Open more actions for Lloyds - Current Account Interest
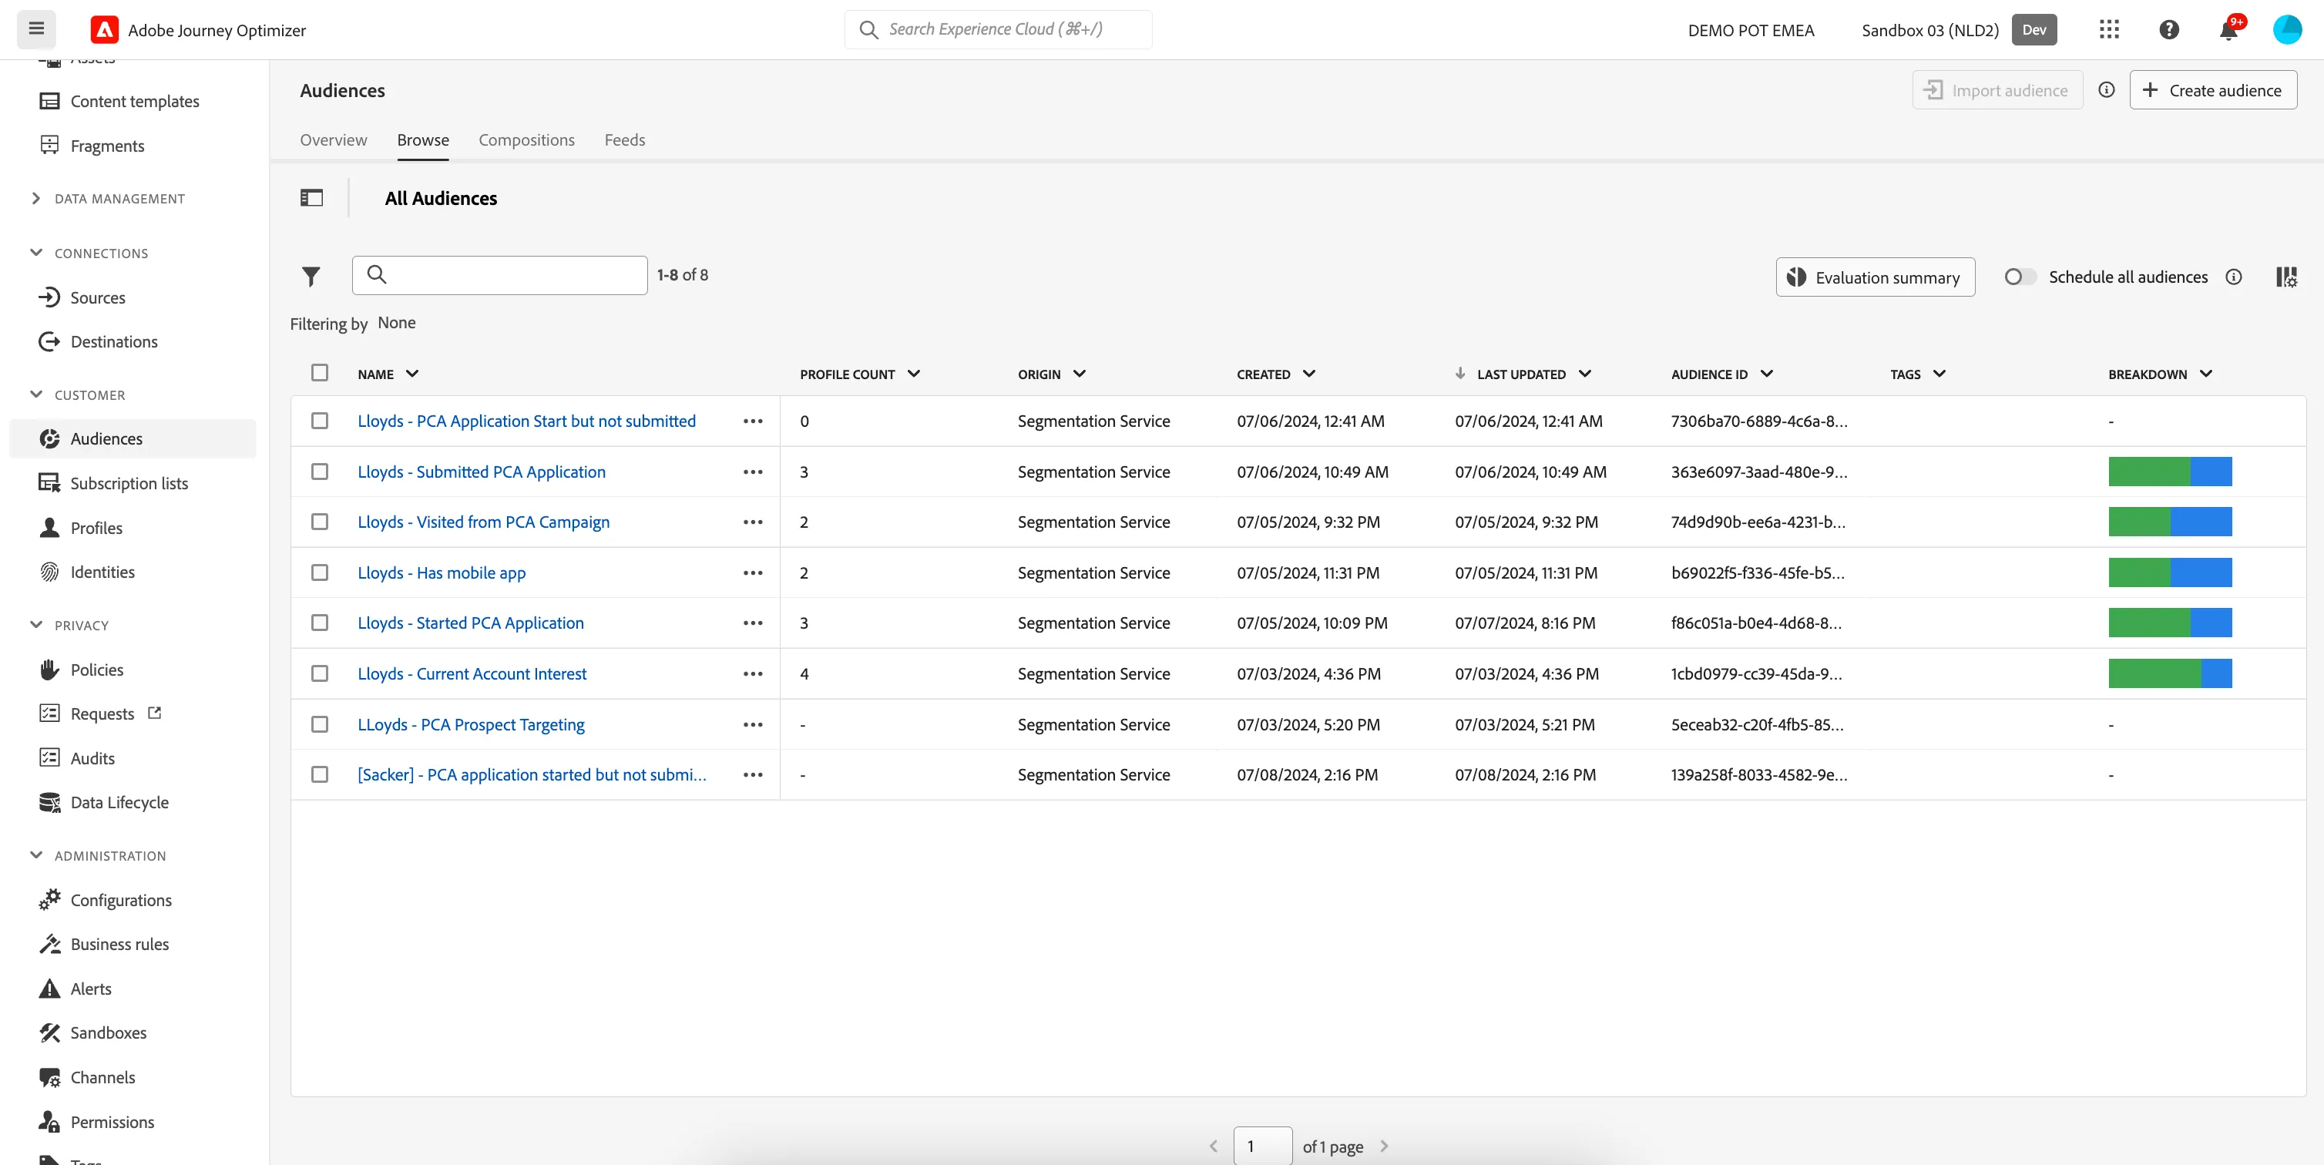 (754, 674)
